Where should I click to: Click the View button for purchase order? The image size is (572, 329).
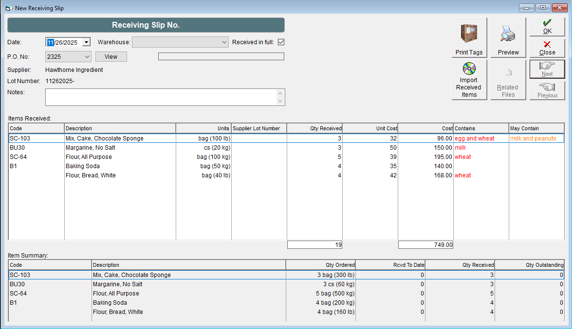point(111,57)
